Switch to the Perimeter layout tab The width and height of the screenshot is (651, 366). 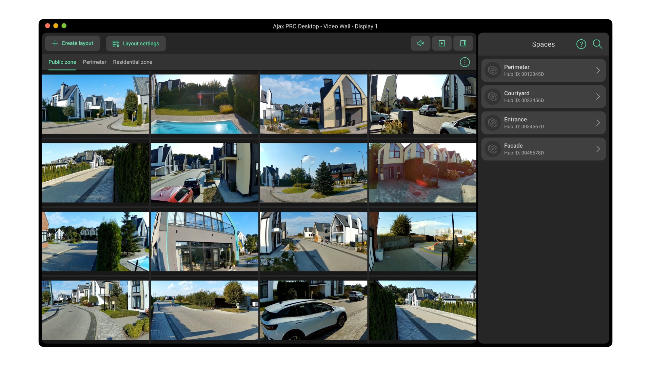94,62
